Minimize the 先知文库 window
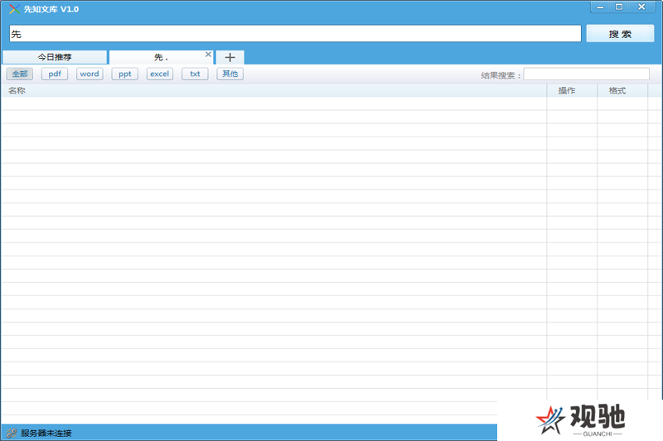Screen dimensions: 663x441 pos(600,7)
